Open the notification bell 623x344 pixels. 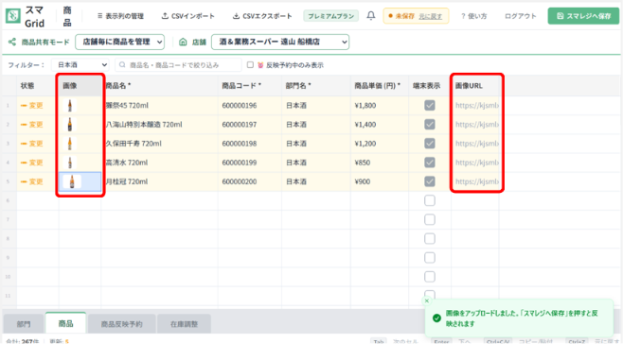[x=371, y=16]
